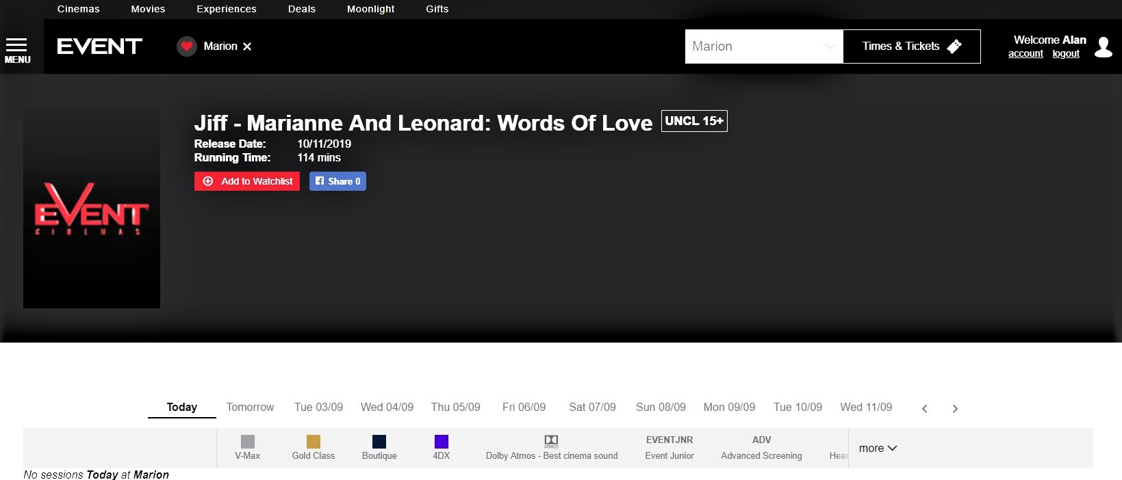Click the UNCL 15+ rating badge
This screenshot has width=1122, height=480.
point(694,121)
